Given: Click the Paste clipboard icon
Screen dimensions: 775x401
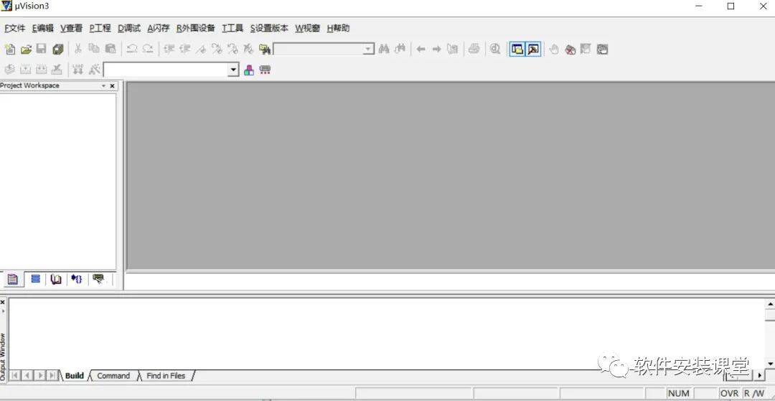Looking at the screenshot, I should (111, 49).
